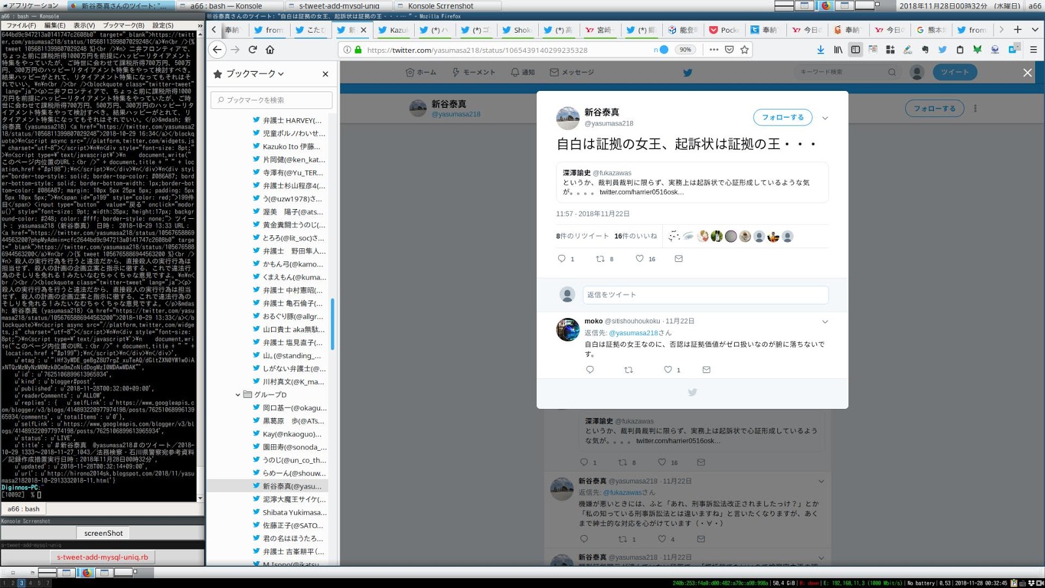1045x588 pixels.
Task: Switch to the Pocket Firefox tab
Action: point(724,29)
